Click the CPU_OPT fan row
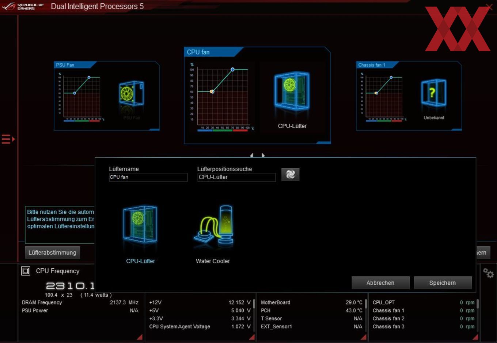497x343 pixels. (424, 302)
